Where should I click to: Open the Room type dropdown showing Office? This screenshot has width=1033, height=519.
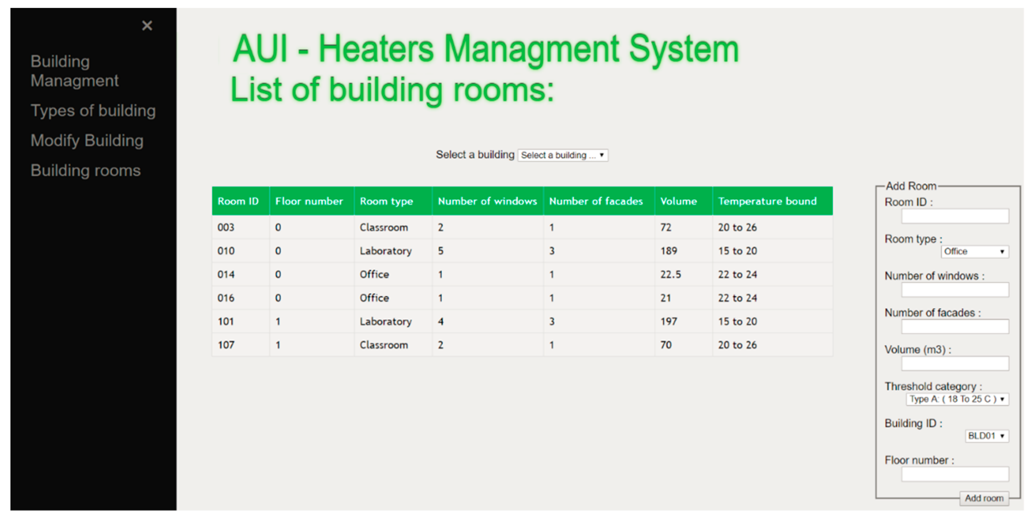pyautogui.click(x=974, y=252)
